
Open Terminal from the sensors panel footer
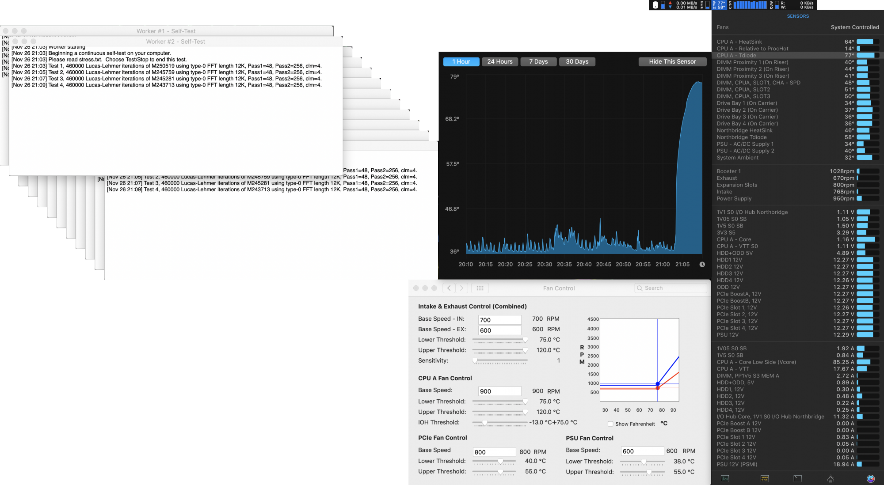pos(797,478)
